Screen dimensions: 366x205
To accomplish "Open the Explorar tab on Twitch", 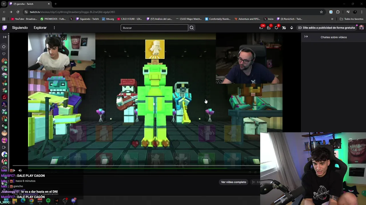I will click(40, 28).
